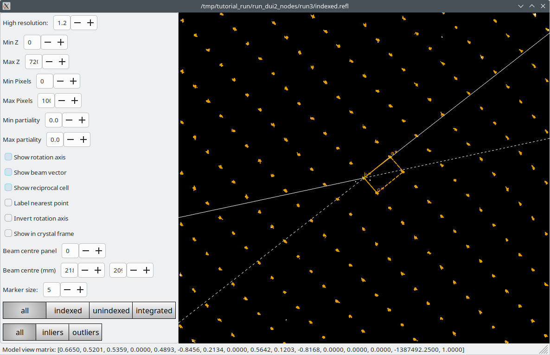Disable Show rotation axis checkbox
Screen dimensions: 550x355
point(8,157)
